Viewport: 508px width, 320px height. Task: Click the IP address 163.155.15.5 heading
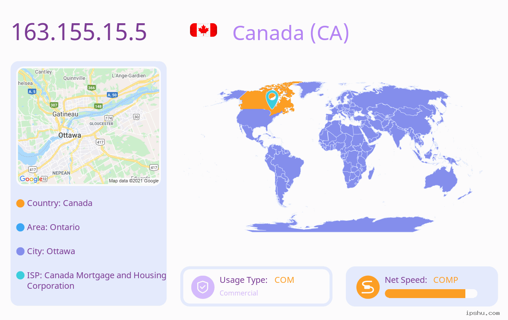click(x=79, y=32)
